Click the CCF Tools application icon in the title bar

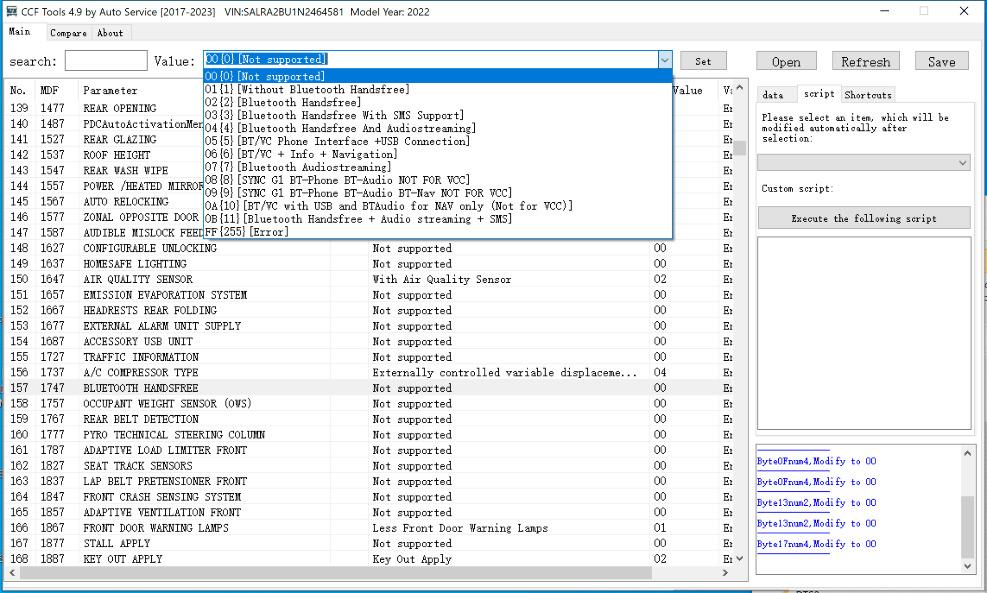(x=11, y=11)
